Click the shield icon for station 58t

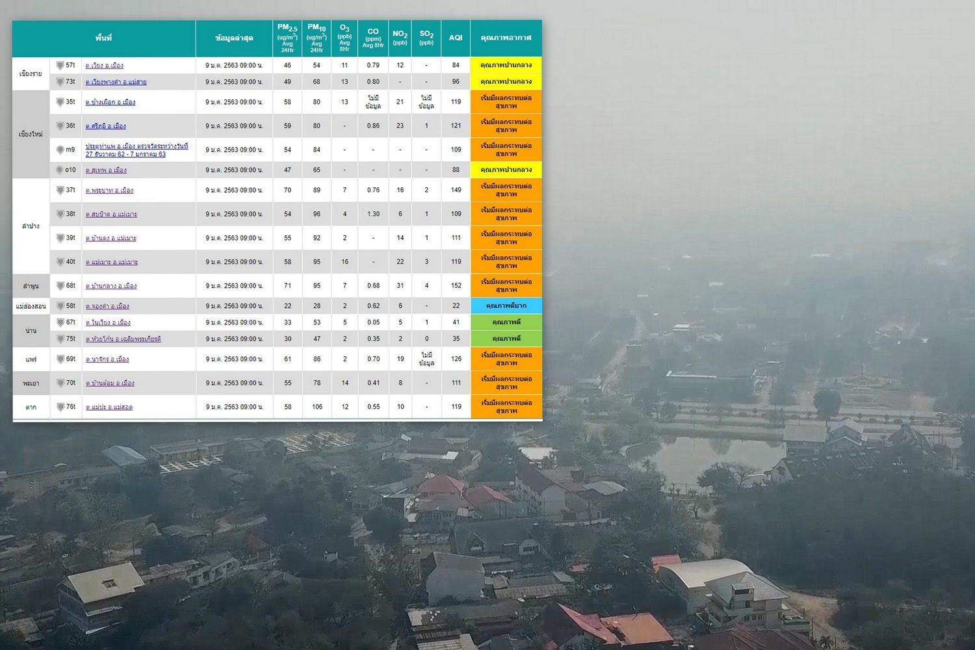point(60,306)
